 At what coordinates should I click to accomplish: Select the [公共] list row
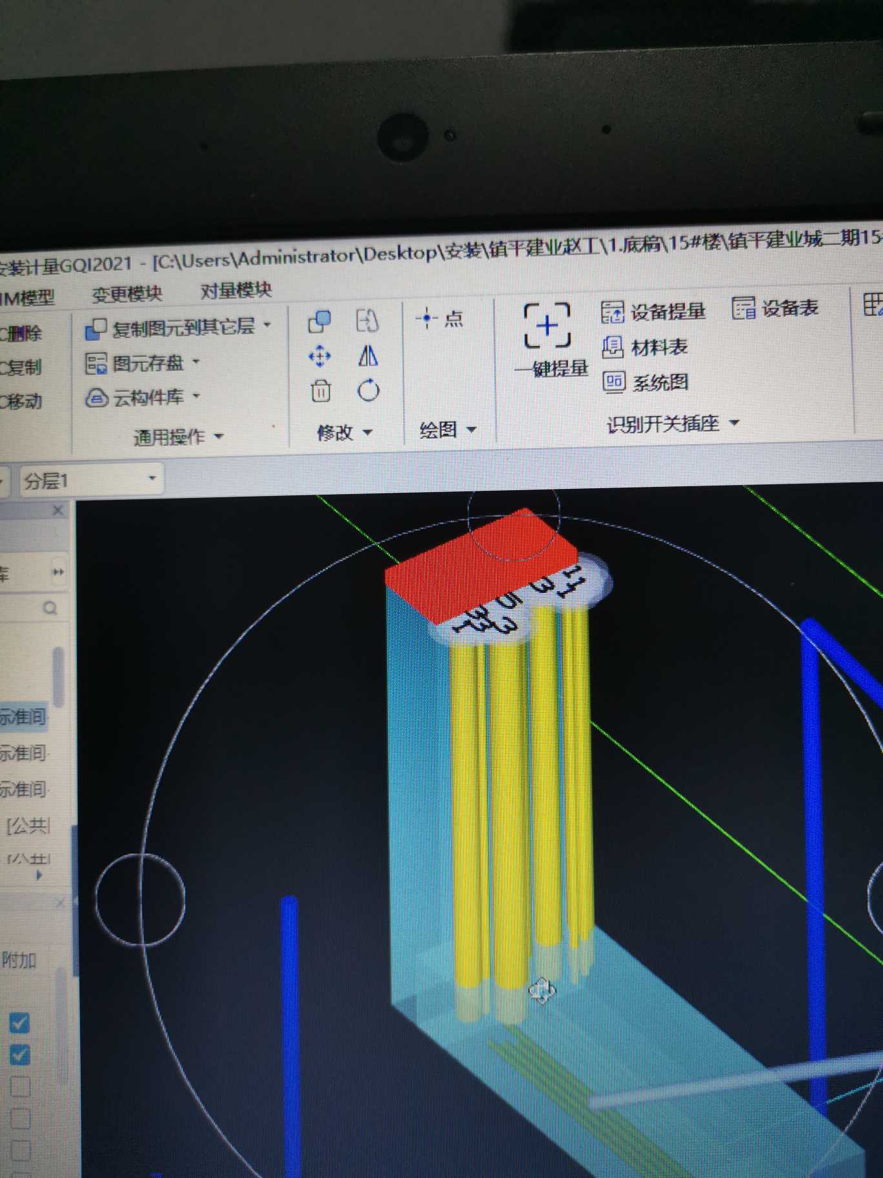[27, 825]
